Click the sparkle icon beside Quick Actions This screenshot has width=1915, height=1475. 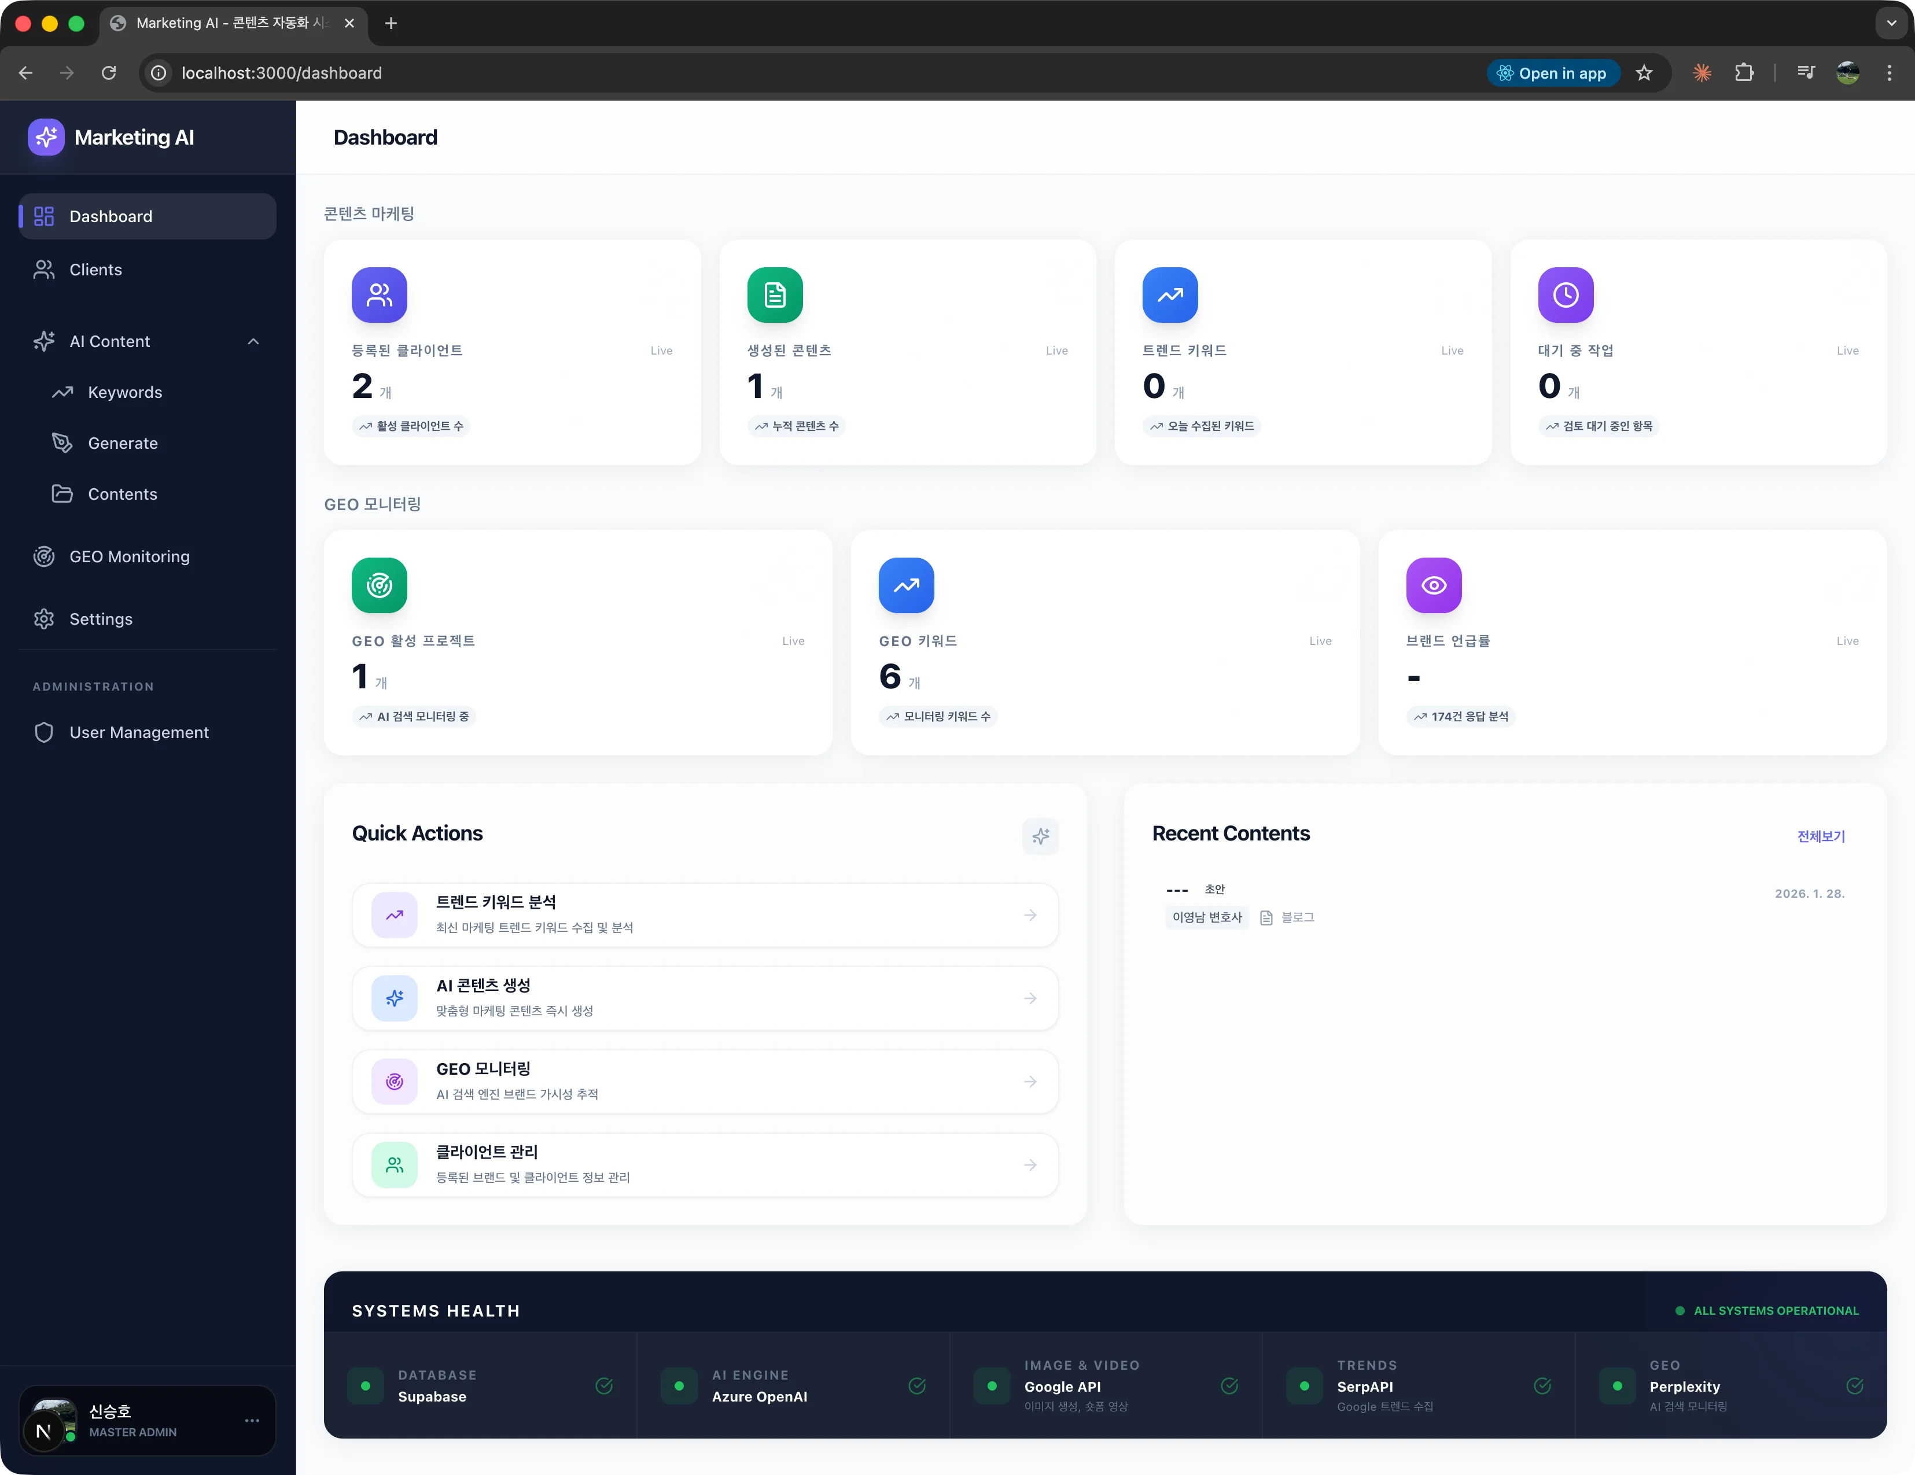coord(1041,837)
